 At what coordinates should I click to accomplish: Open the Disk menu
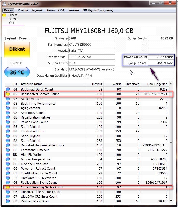coord(61,10)
